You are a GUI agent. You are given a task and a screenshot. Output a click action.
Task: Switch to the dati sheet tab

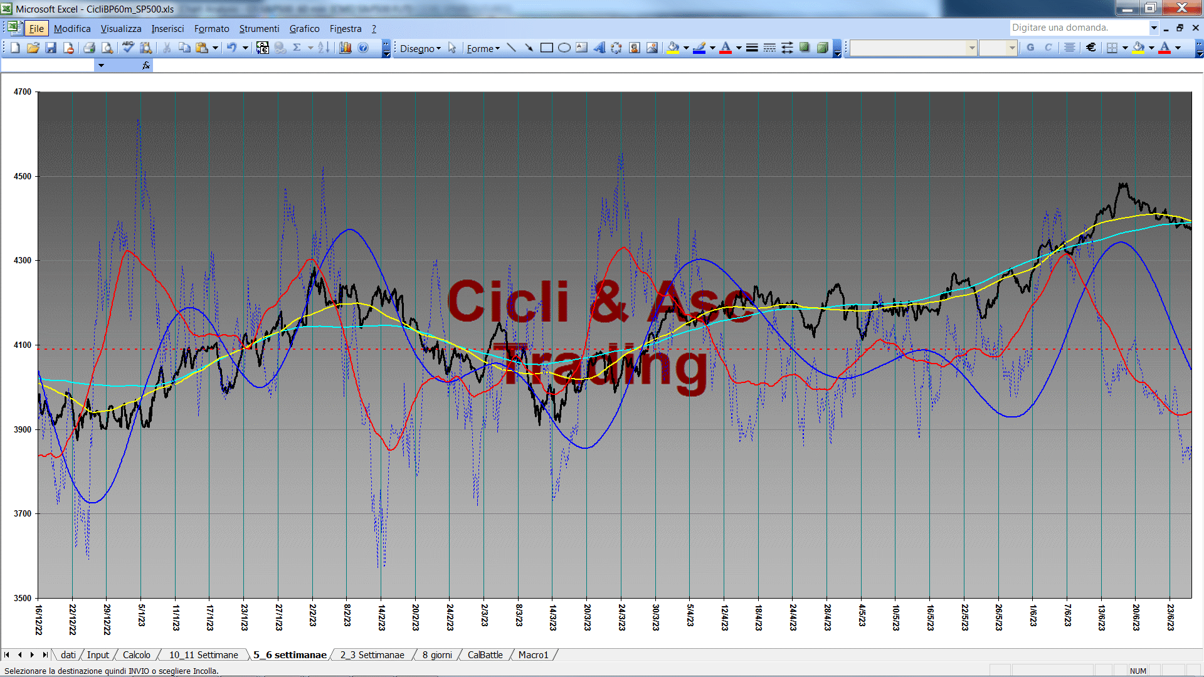[68, 655]
